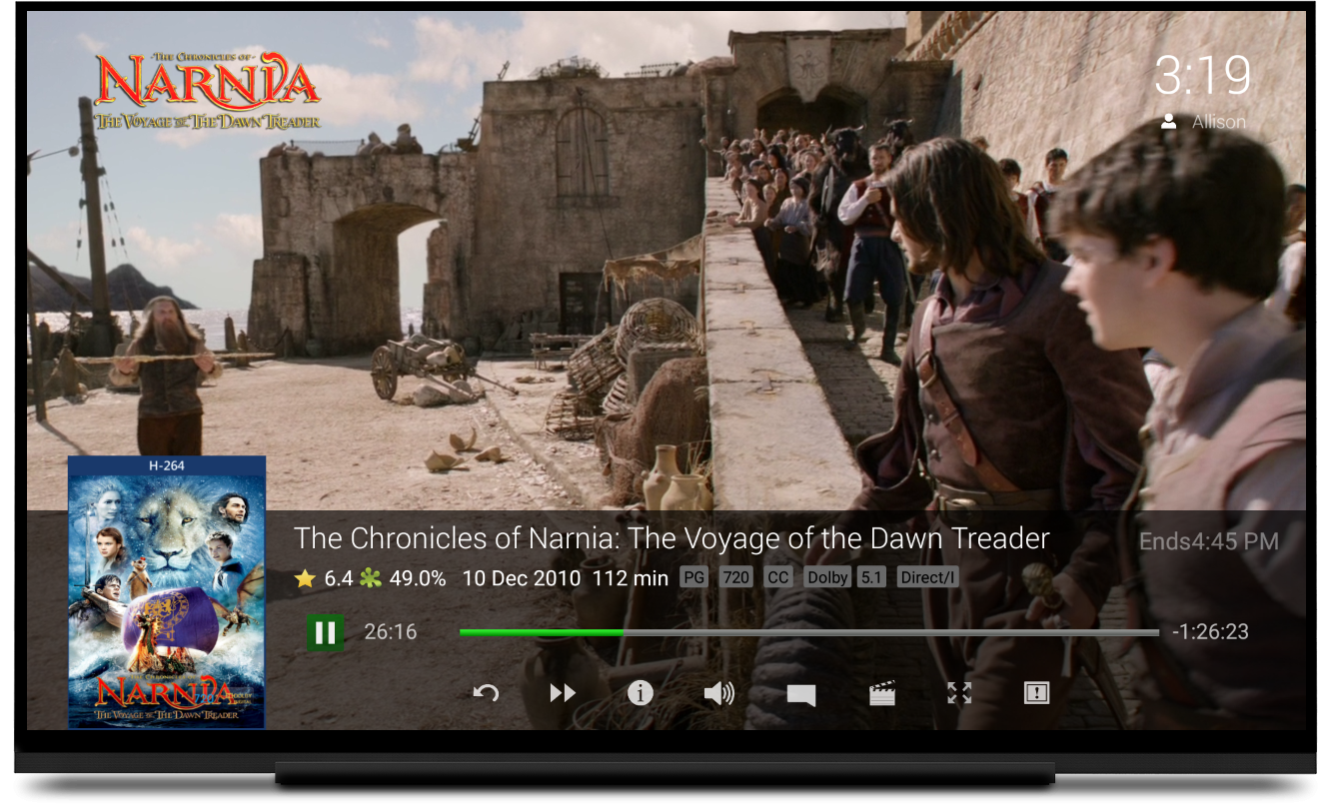
Task: Click the replay/skip back arrow icon
Action: click(x=486, y=693)
